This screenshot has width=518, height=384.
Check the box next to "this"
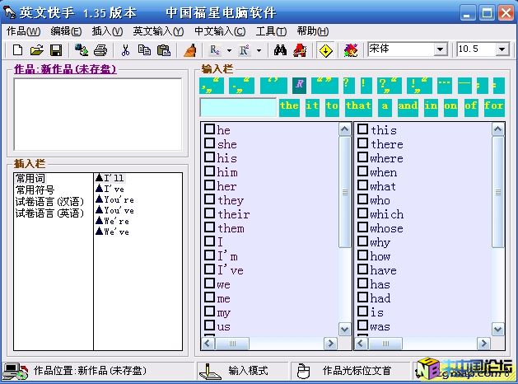pyautogui.click(x=362, y=129)
